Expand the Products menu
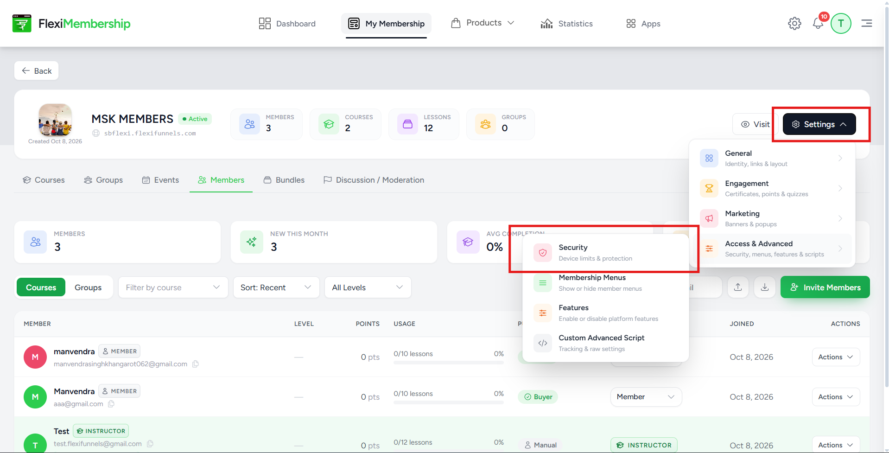This screenshot has height=453, width=889. (x=483, y=23)
